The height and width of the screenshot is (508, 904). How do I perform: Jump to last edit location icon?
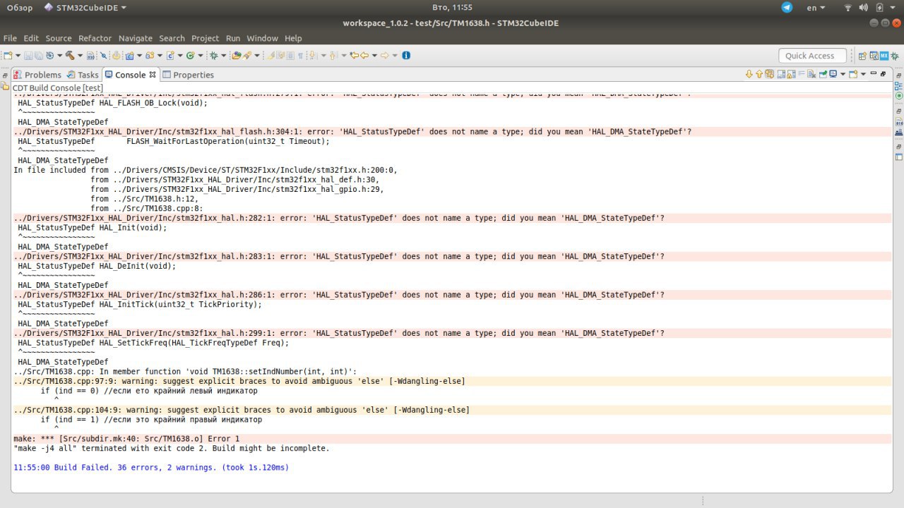pos(354,55)
